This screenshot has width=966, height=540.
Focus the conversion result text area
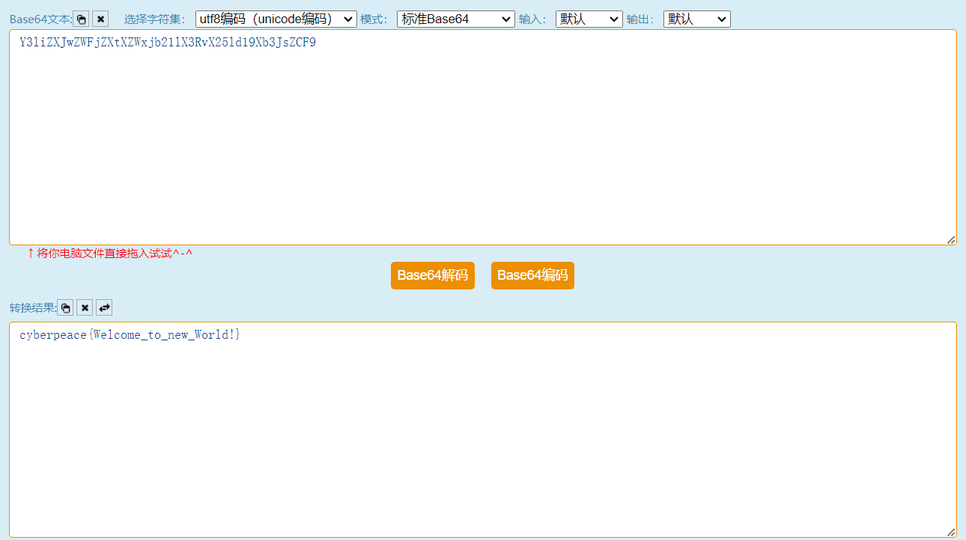(483, 429)
